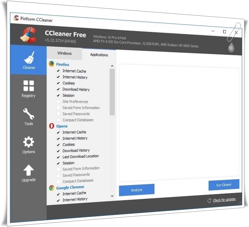Screen dimensions: 249x227
Task: Open the Tools wrench section
Action: click(29, 117)
